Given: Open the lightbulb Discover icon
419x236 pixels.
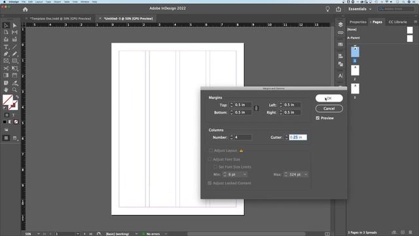Looking at the screenshot, I should (x=327, y=9).
